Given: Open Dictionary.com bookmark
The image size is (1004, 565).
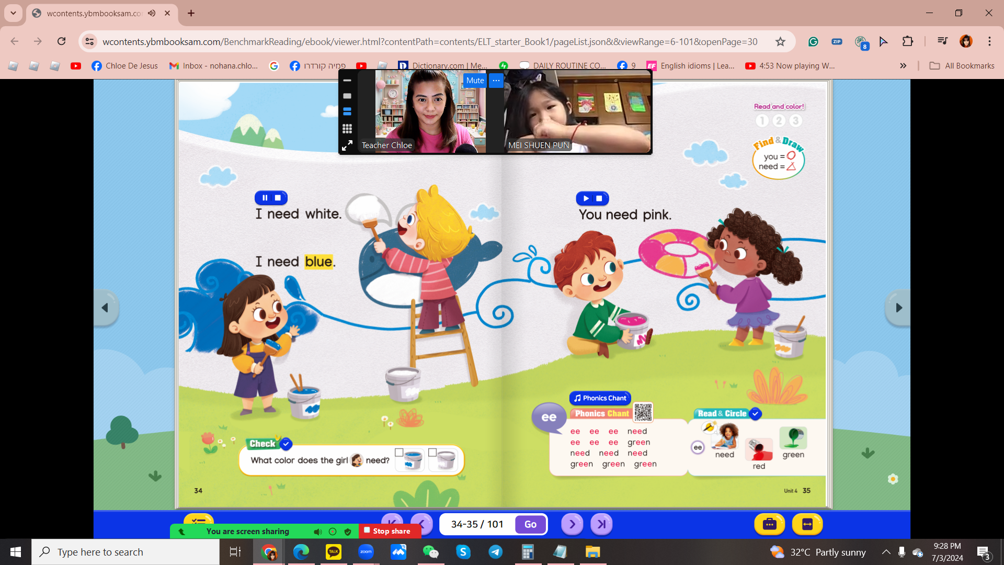Looking at the screenshot, I should [442, 65].
